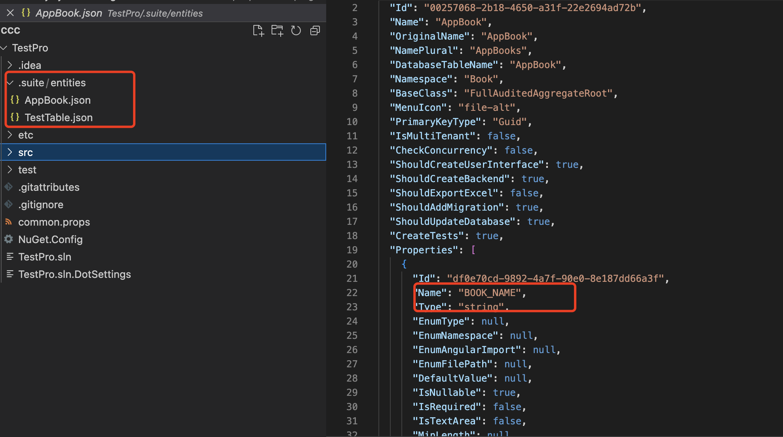783x437 pixels.
Task: Collapse all folders in explorer
Action: (315, 30)
